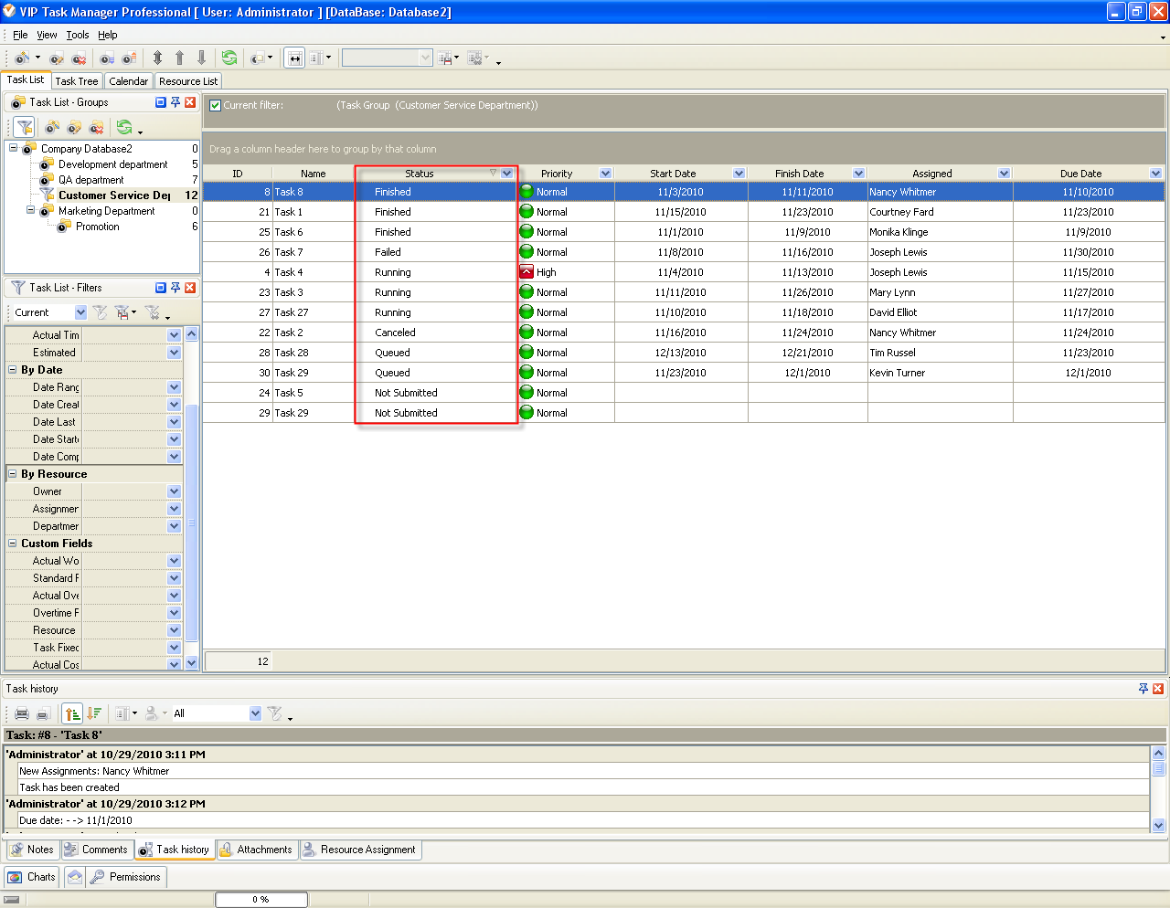This screenshot has width=1170, height=908.
Task: Open the Tools menu
Action: [77, 35]
